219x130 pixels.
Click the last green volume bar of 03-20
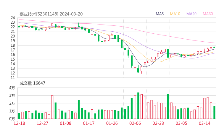tap(214, 113)
